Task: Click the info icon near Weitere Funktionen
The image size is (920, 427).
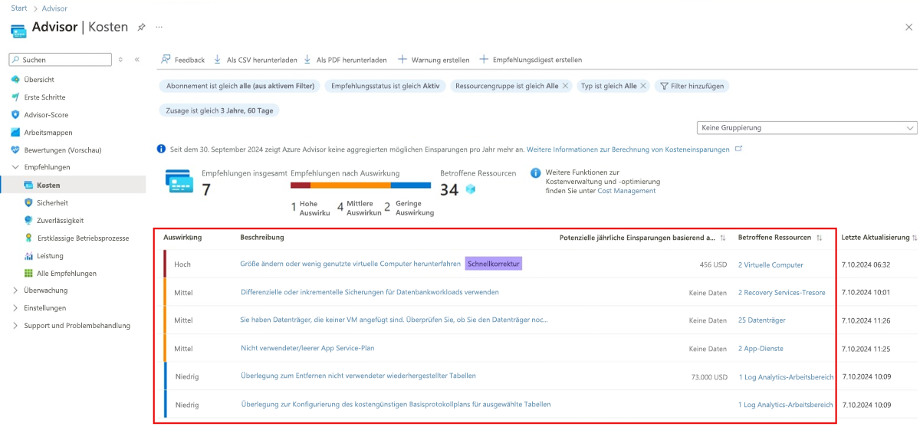Action: 536,173
